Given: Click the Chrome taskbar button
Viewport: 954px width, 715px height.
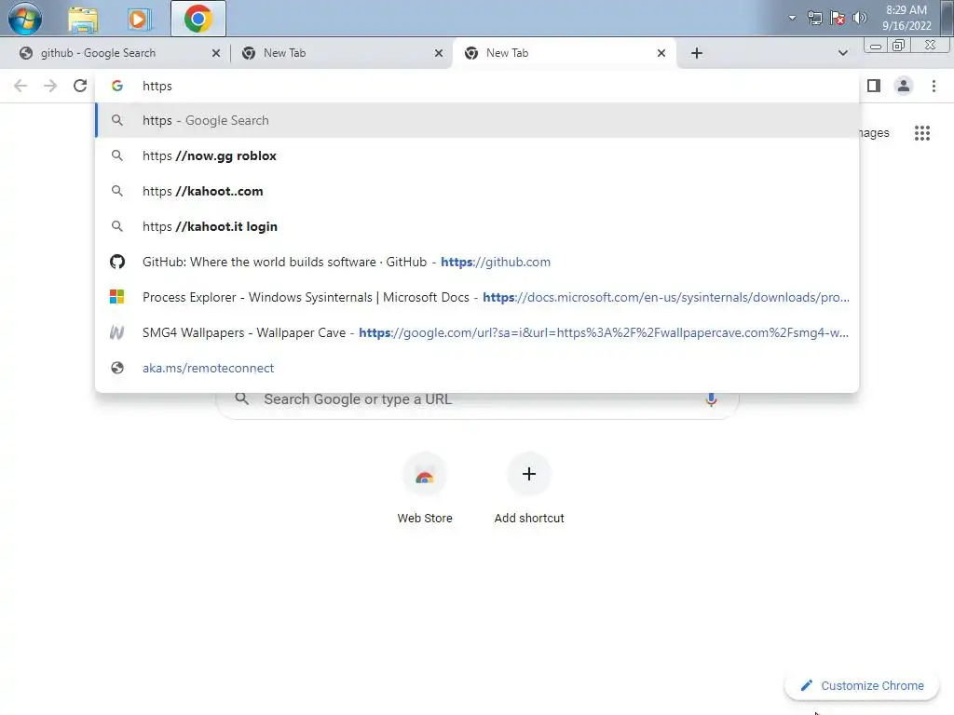Looking at the screenshot, I should point(198,19).
